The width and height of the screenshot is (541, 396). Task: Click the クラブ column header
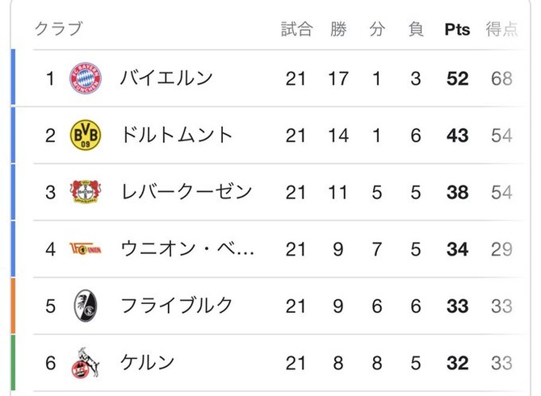pos(58,30)
